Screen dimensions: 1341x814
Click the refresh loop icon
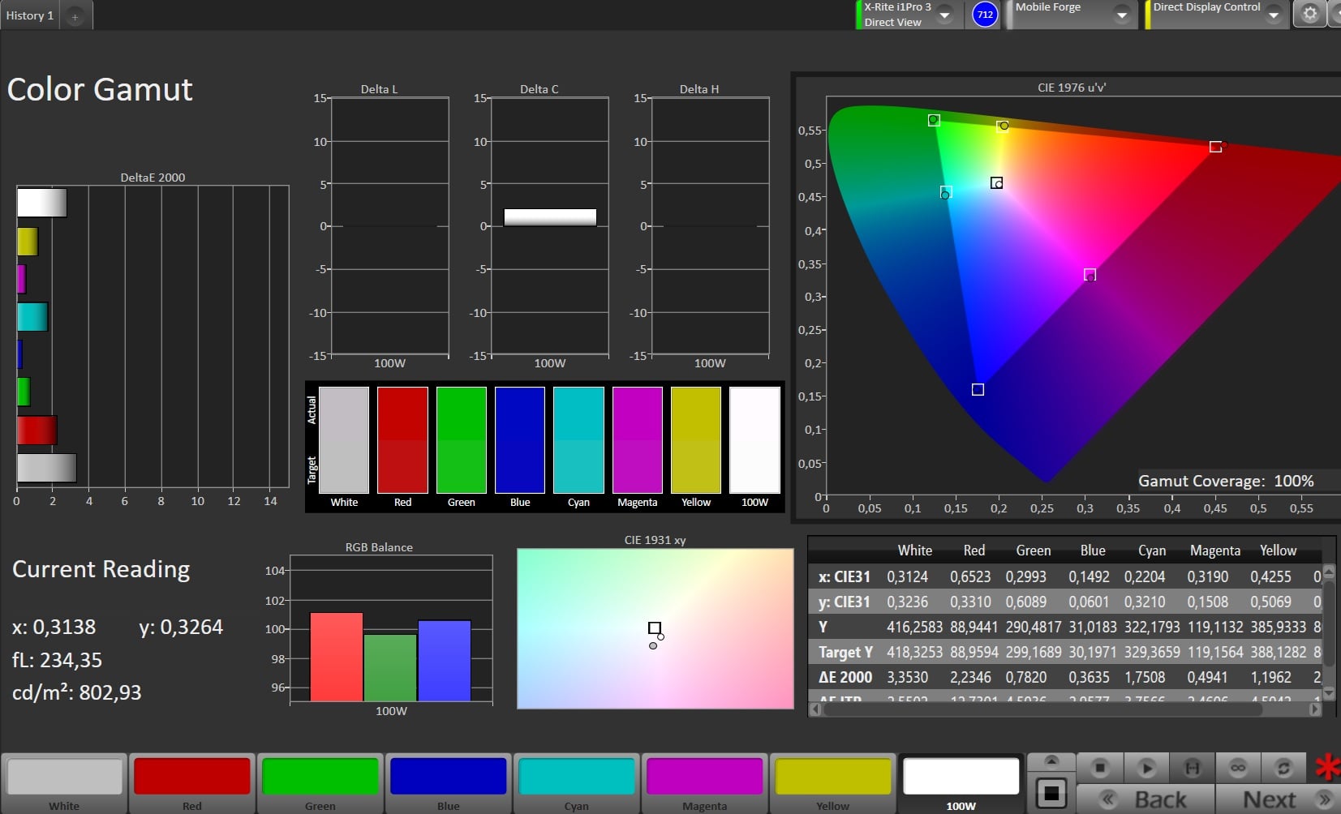(1283, 767)
